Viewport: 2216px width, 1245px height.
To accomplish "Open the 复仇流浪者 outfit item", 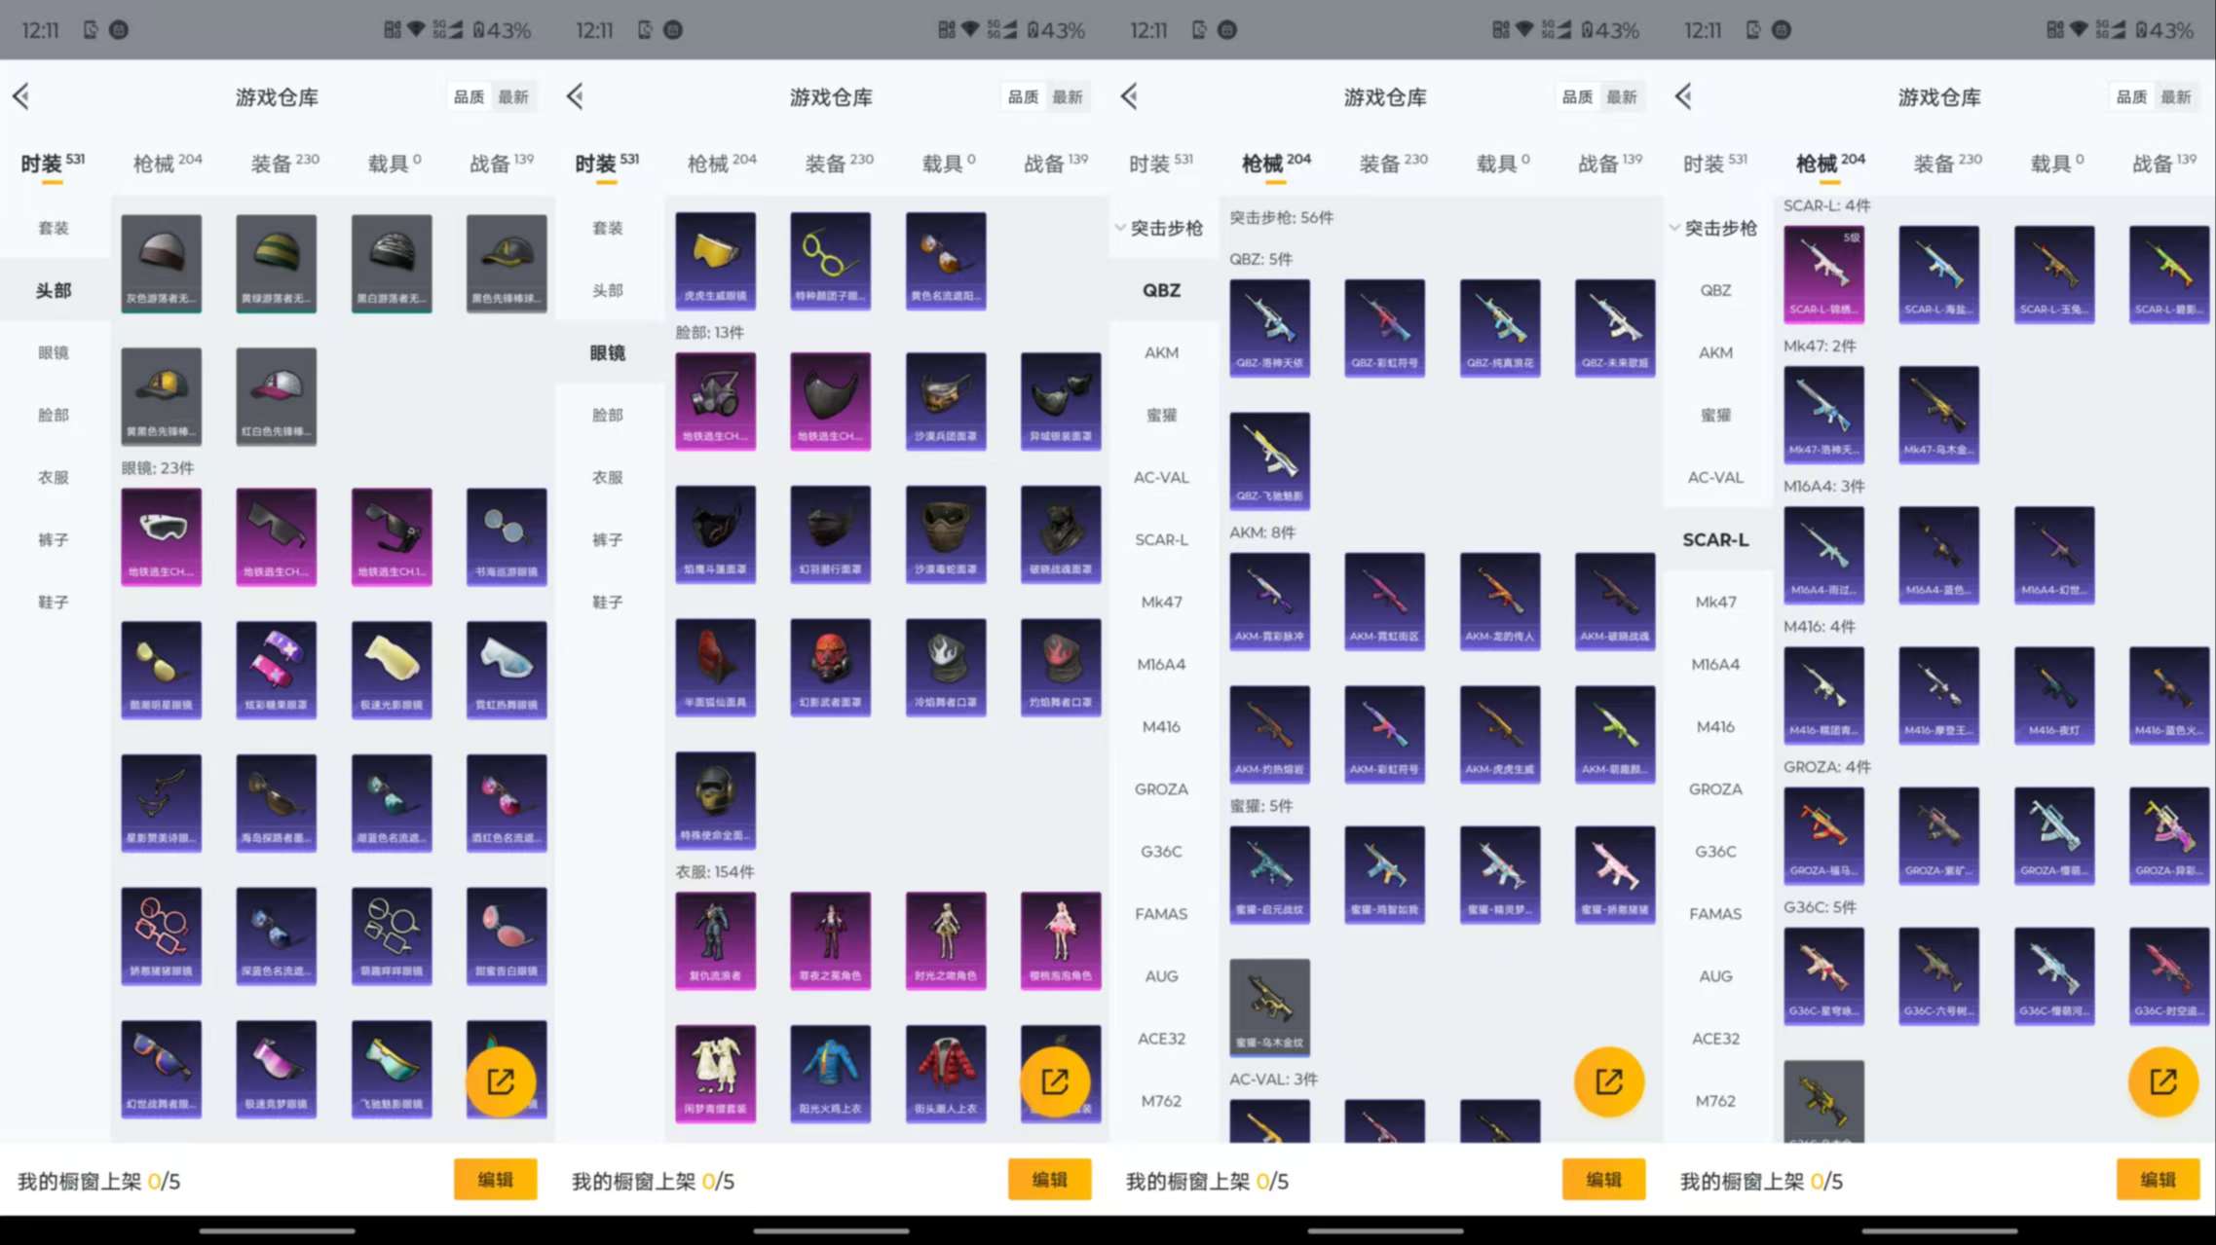I will [x=715, y=939].
